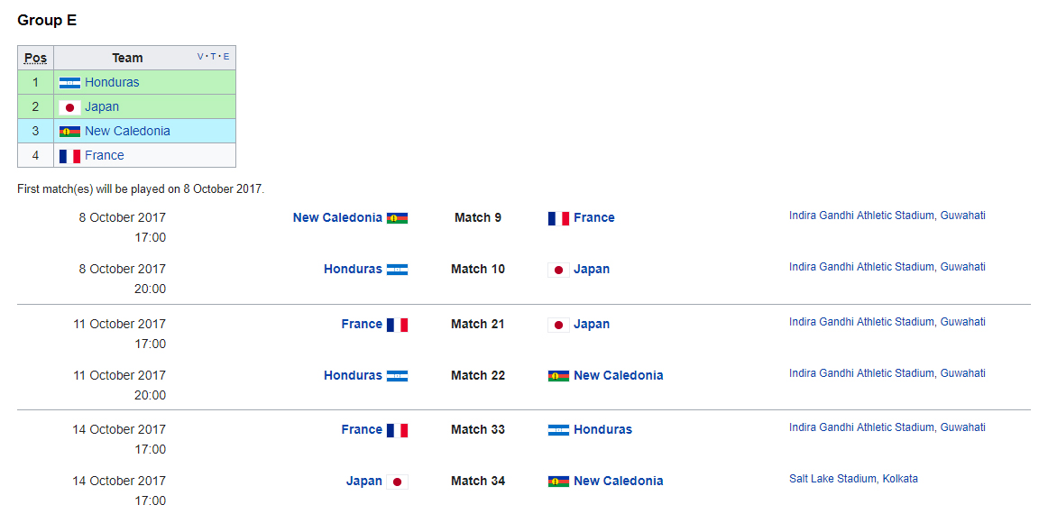
Task: Open the V (view) template link
Action: tap(200, 57)
